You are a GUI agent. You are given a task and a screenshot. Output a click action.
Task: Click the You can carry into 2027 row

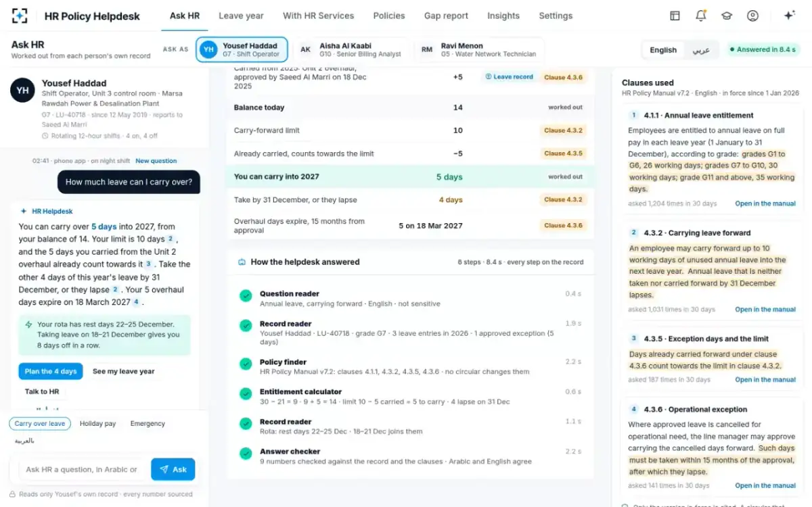coord(410,177)
